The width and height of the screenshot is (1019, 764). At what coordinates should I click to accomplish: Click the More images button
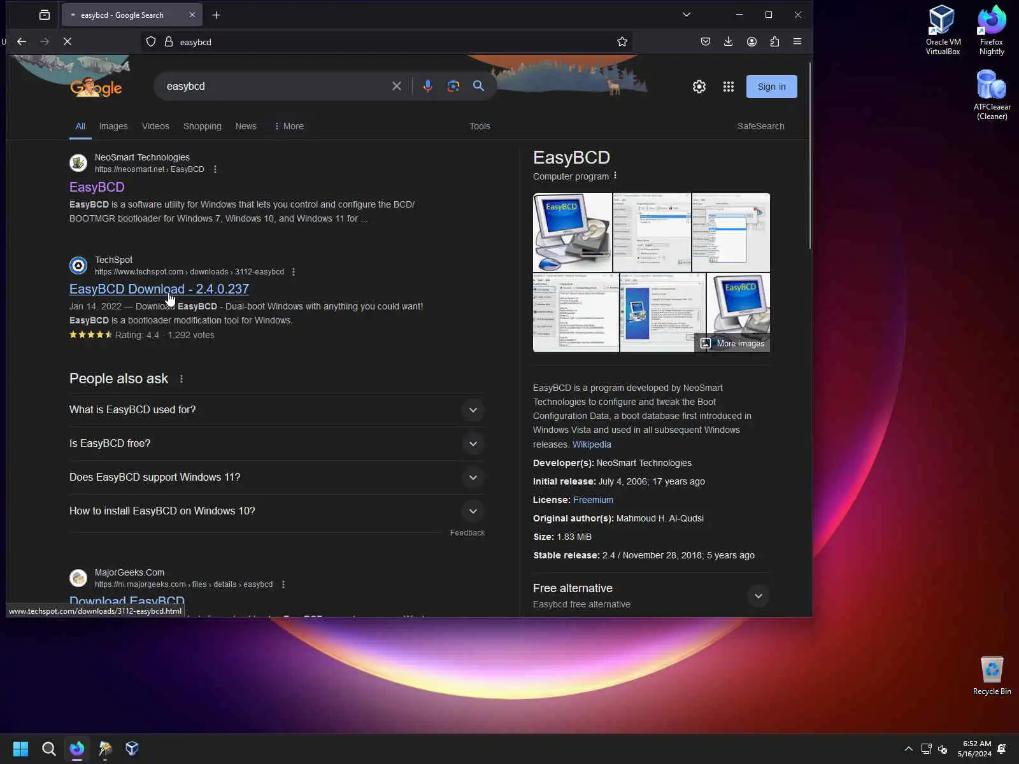coord(732,343)
